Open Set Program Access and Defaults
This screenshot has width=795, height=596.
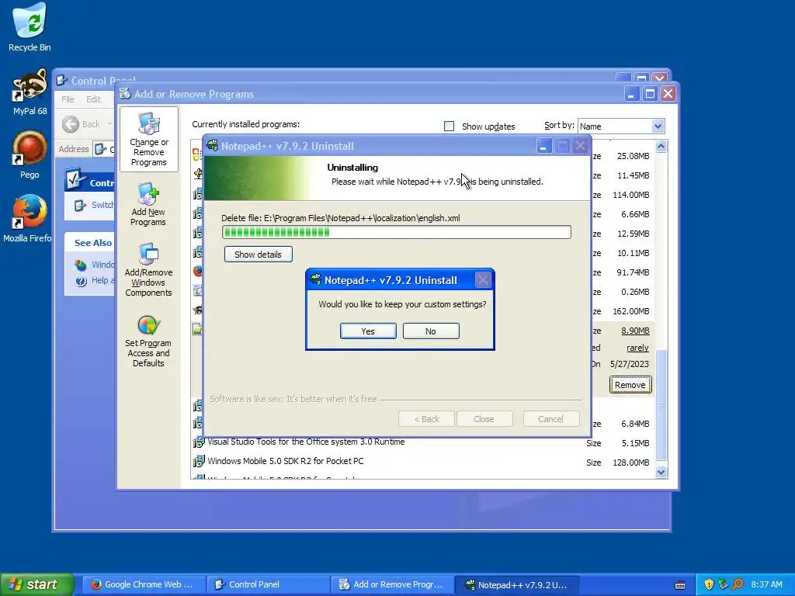tap(148, 341)
